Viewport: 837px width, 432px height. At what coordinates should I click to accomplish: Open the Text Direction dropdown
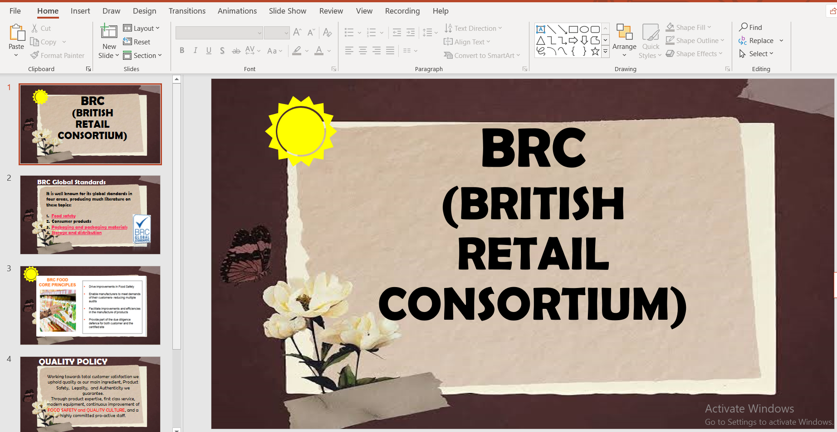click(473, 28)
